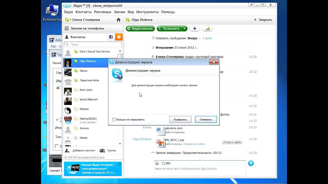The width and height of the screenshot is (328, 184).
Task: Select Olga Zhukova in the contacts list
Action: click(x=86, y=63)
